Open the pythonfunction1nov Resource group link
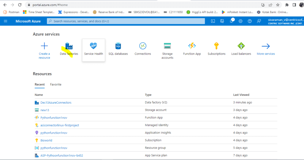304x160 pixels. coord(54,148)
